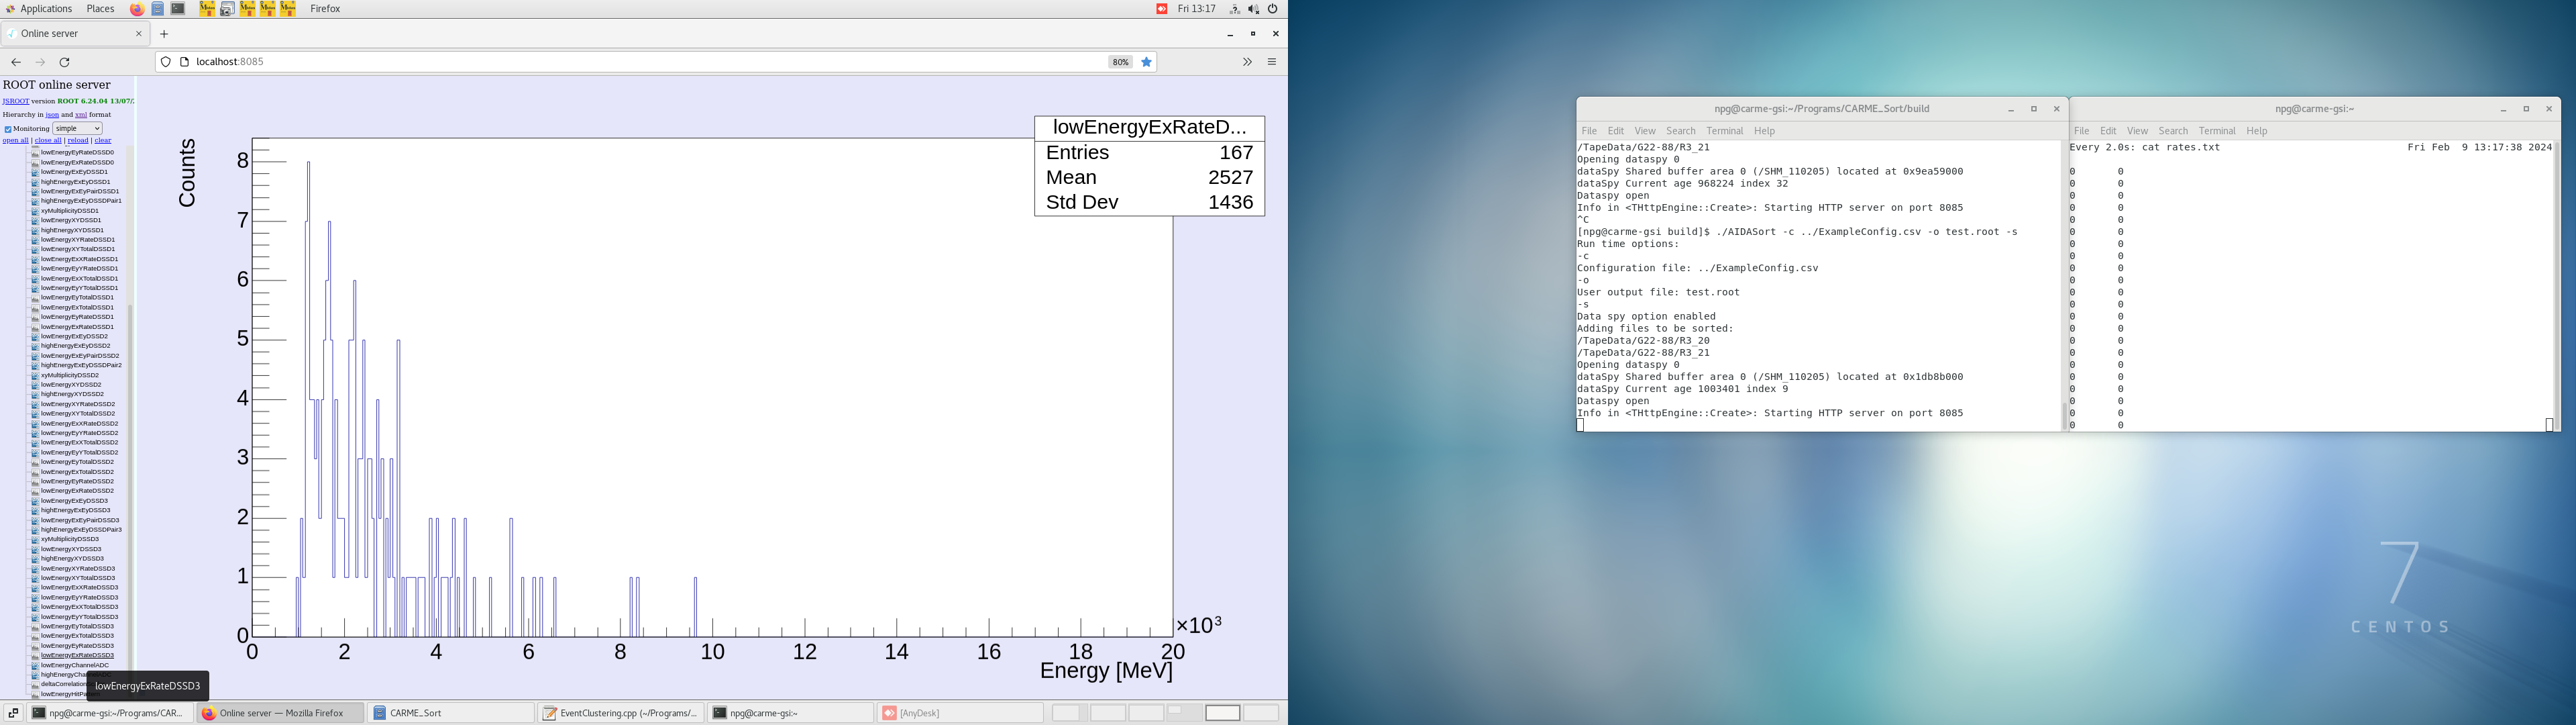2576x725 pixels.
Task: Open the Places menu
Action: (100, 9)
